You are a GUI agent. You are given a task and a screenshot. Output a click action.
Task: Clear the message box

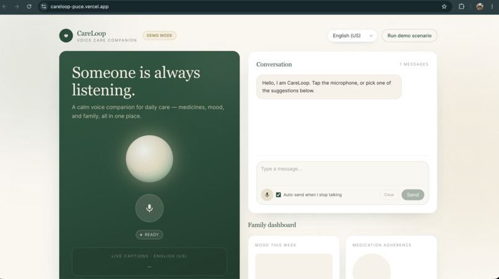[x=389, y=195]
